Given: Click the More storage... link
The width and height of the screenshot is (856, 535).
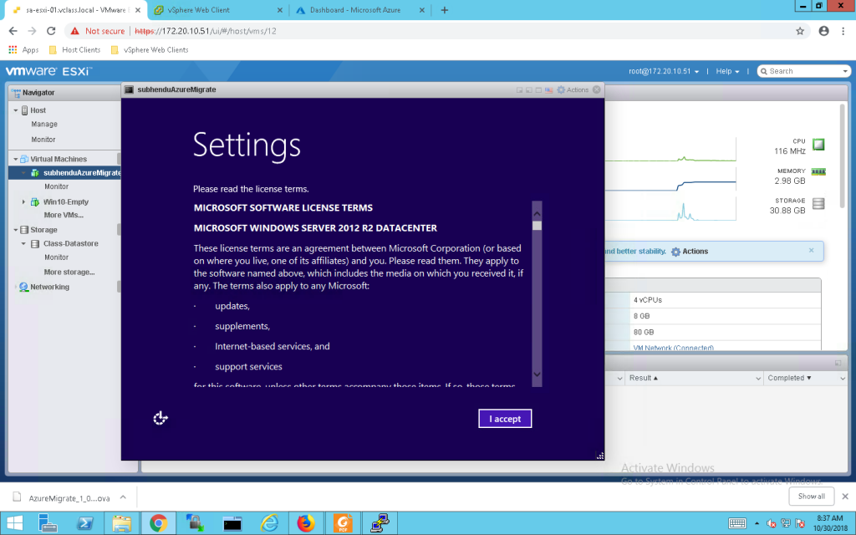Looking at the screenshot, I should 69,272.
